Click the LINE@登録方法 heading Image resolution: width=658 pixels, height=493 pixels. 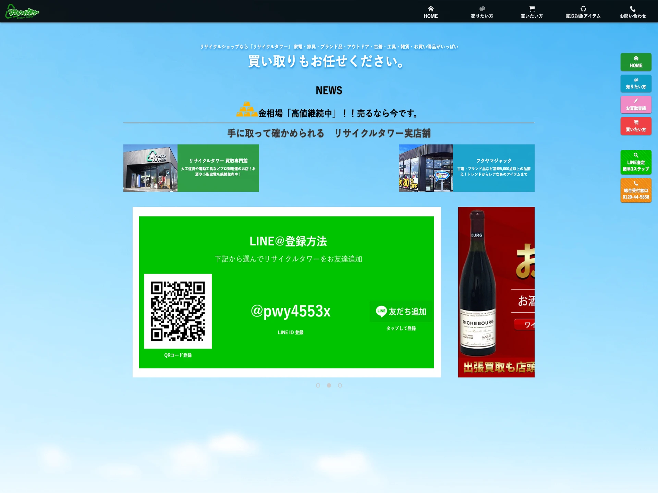tap(288, 241)
